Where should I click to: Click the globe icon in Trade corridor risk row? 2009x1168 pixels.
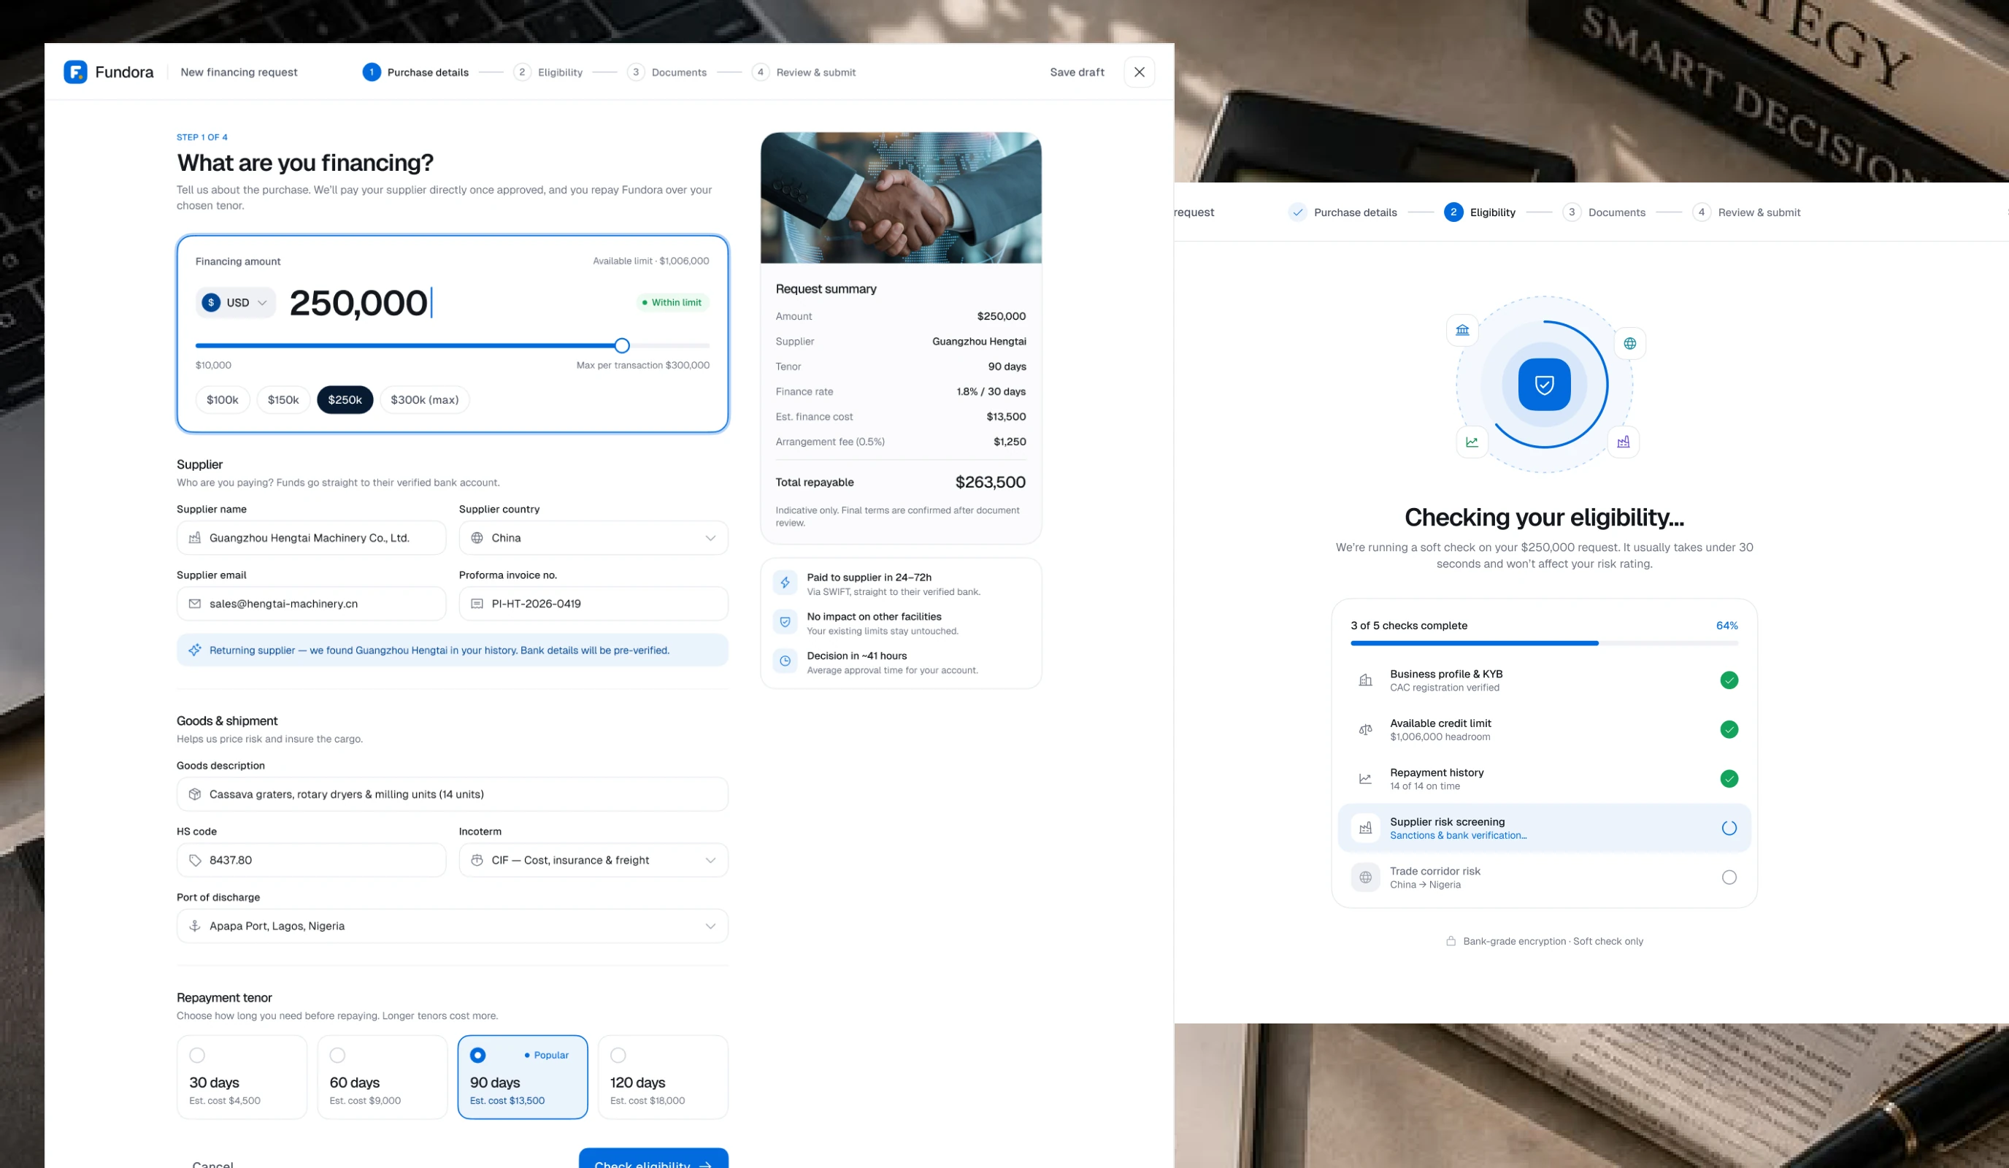coord(1365,877)
